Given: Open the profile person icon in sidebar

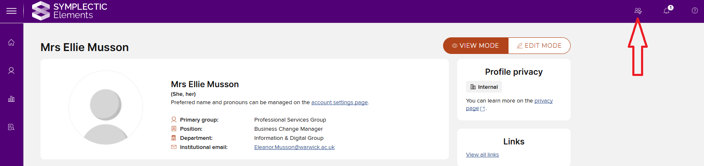Looking at the screenshot, I should 11,71.
